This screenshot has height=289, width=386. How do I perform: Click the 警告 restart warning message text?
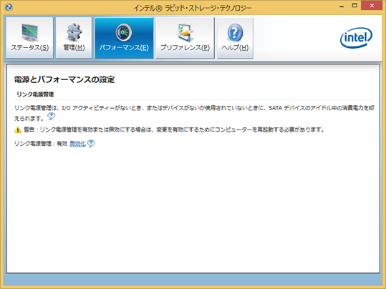[x=174, y=129]
